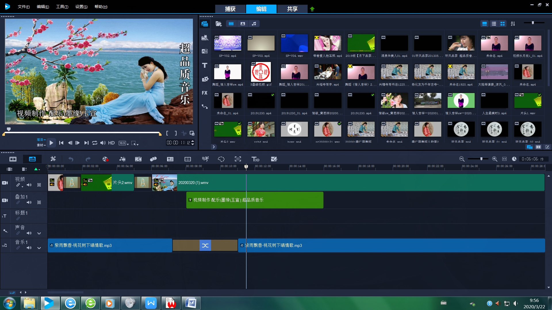This screenshot has width=552, height=310.
Task: Open the Mask creator tool
Action: point(221,159)
